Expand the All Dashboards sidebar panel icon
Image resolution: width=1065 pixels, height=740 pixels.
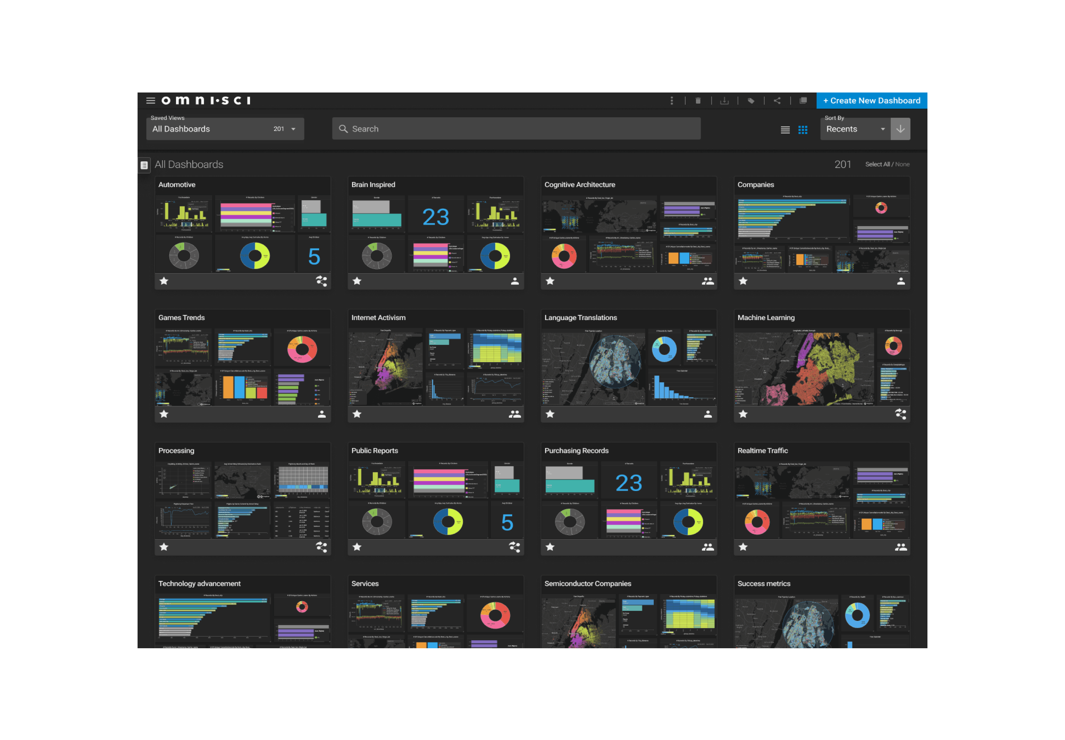[144, 165]
